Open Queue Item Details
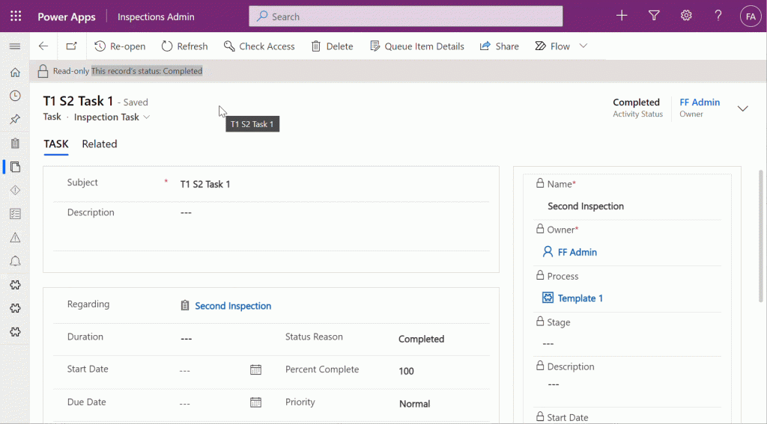 click(416, 46)
